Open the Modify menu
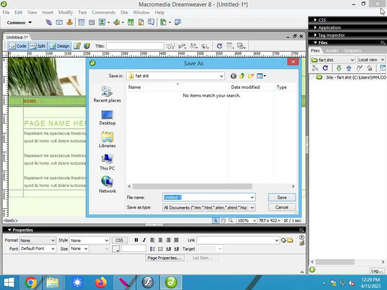This screenshot has width=387, height=290. (x=66, y=12)
